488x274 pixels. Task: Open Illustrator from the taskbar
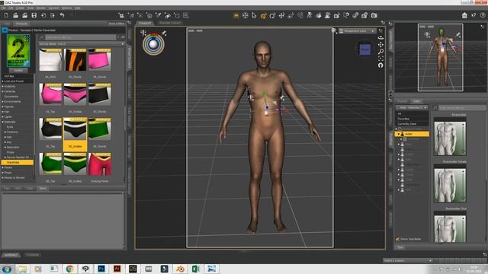[x=117, y=269]
